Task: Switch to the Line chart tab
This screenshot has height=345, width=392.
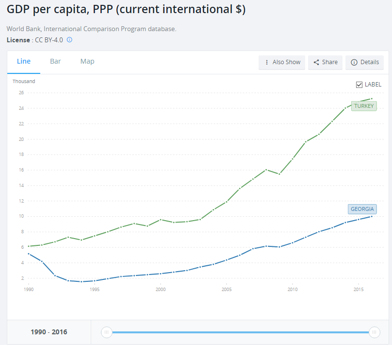Action: 24,62
